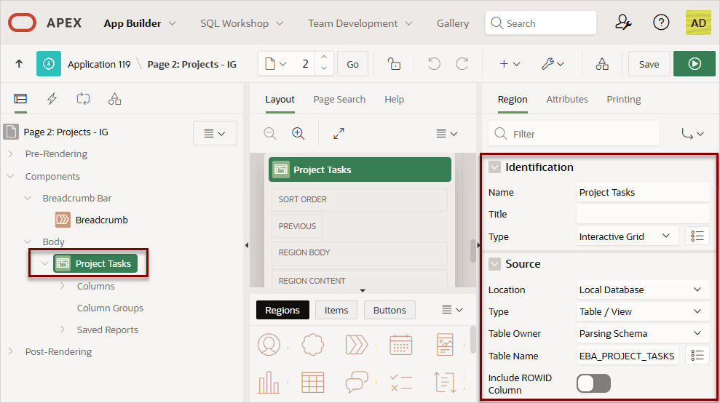720x403 pixels.
Task: Open the Utilities wrench menu
Action: coord(553,64)
